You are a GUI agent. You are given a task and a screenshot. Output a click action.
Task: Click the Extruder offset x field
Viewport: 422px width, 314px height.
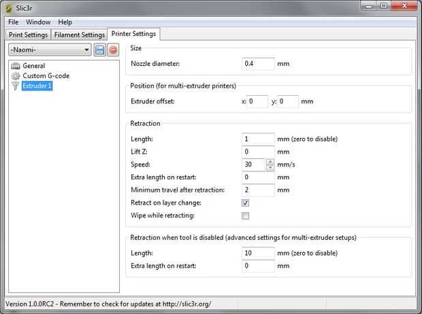click(x=257, y=102)
